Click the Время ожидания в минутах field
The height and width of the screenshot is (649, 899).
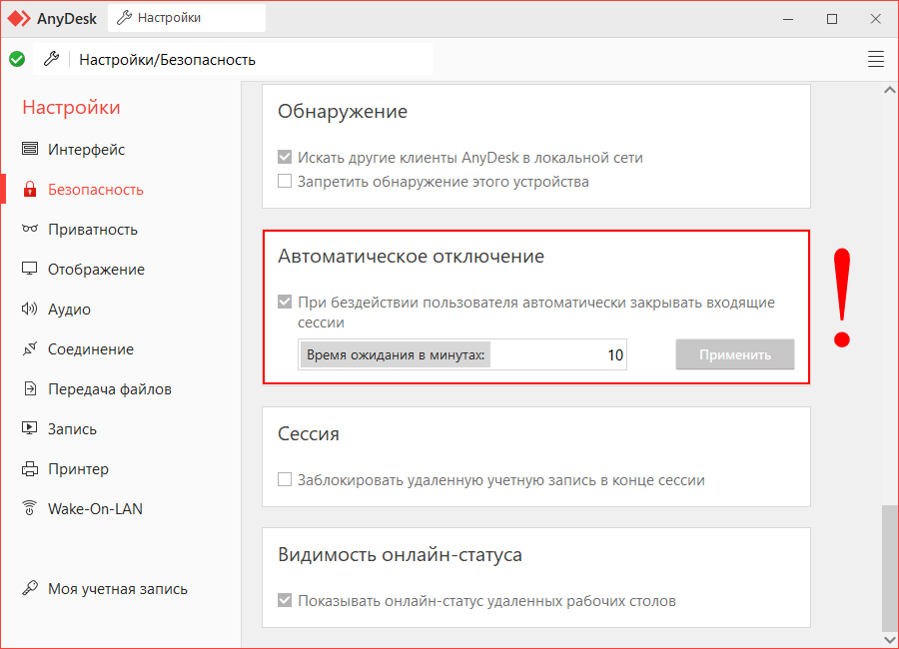pos(559,355)
